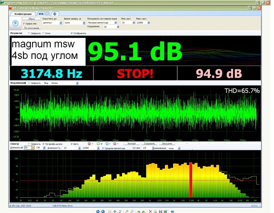The image size is (274, 213).
Task: Click the USB RTA Meter (Pro) status text
Action: (x=63, y=206)
